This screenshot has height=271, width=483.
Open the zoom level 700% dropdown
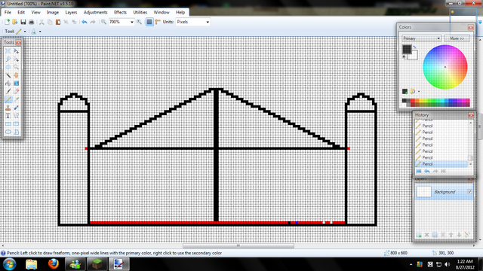[132, 22]
